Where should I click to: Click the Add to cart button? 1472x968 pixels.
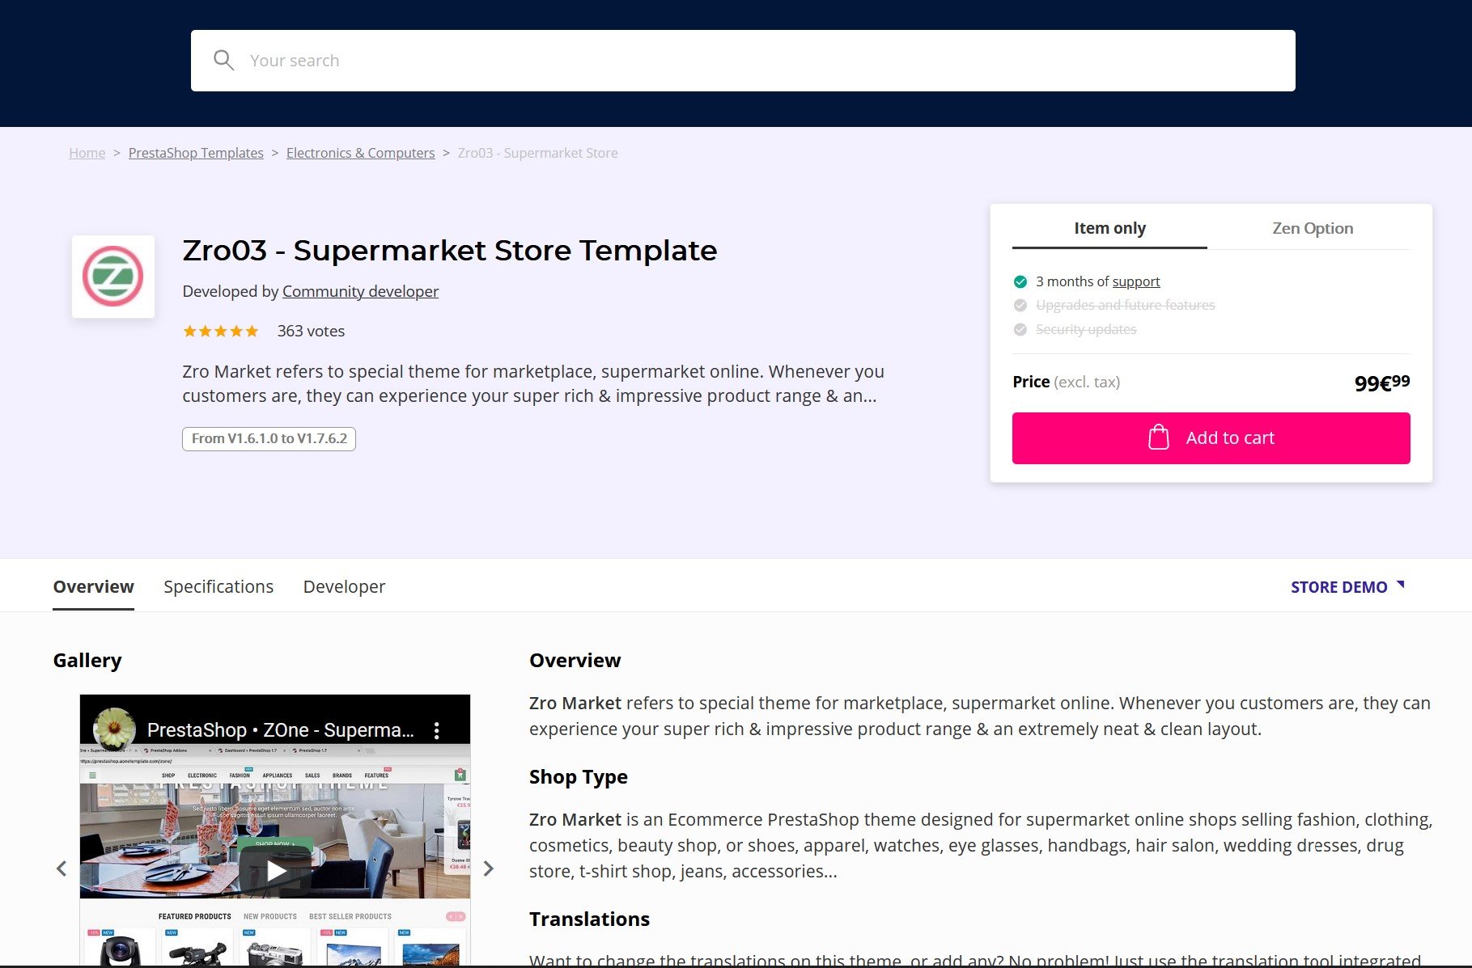click(1211, 438)
